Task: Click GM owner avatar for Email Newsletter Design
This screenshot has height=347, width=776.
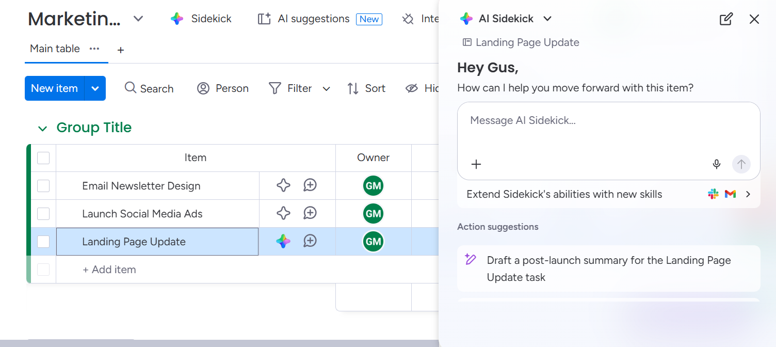Action: point(373,186)
